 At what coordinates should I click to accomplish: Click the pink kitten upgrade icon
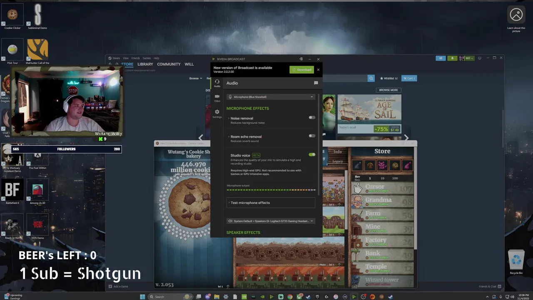pyautogui.click(x=382, y=166)
